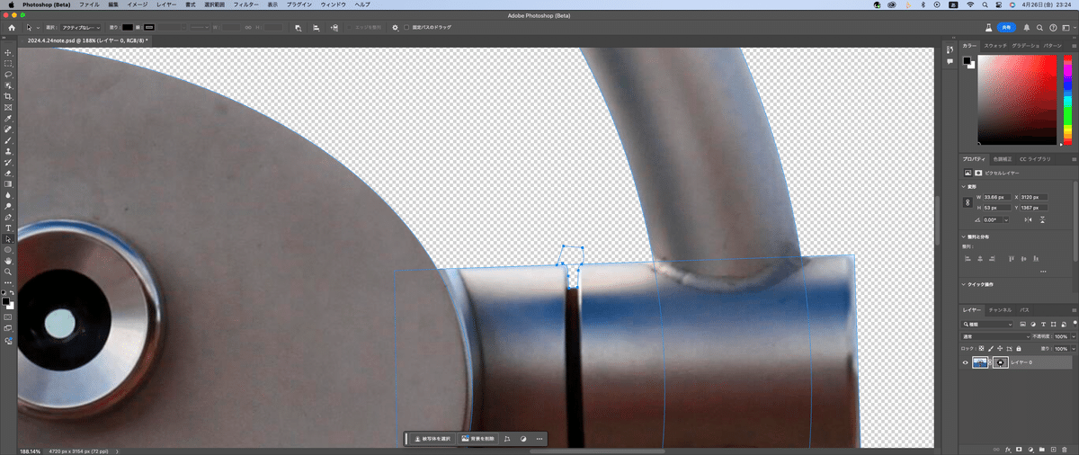Click the flask Beta feedback icon

987,28
